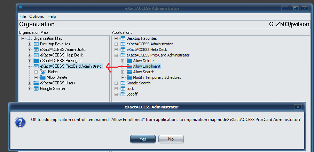The width and height of the screenshot is (314, 152).
Task: Click the *Roles globe folder icon
Action: [43, 72]
